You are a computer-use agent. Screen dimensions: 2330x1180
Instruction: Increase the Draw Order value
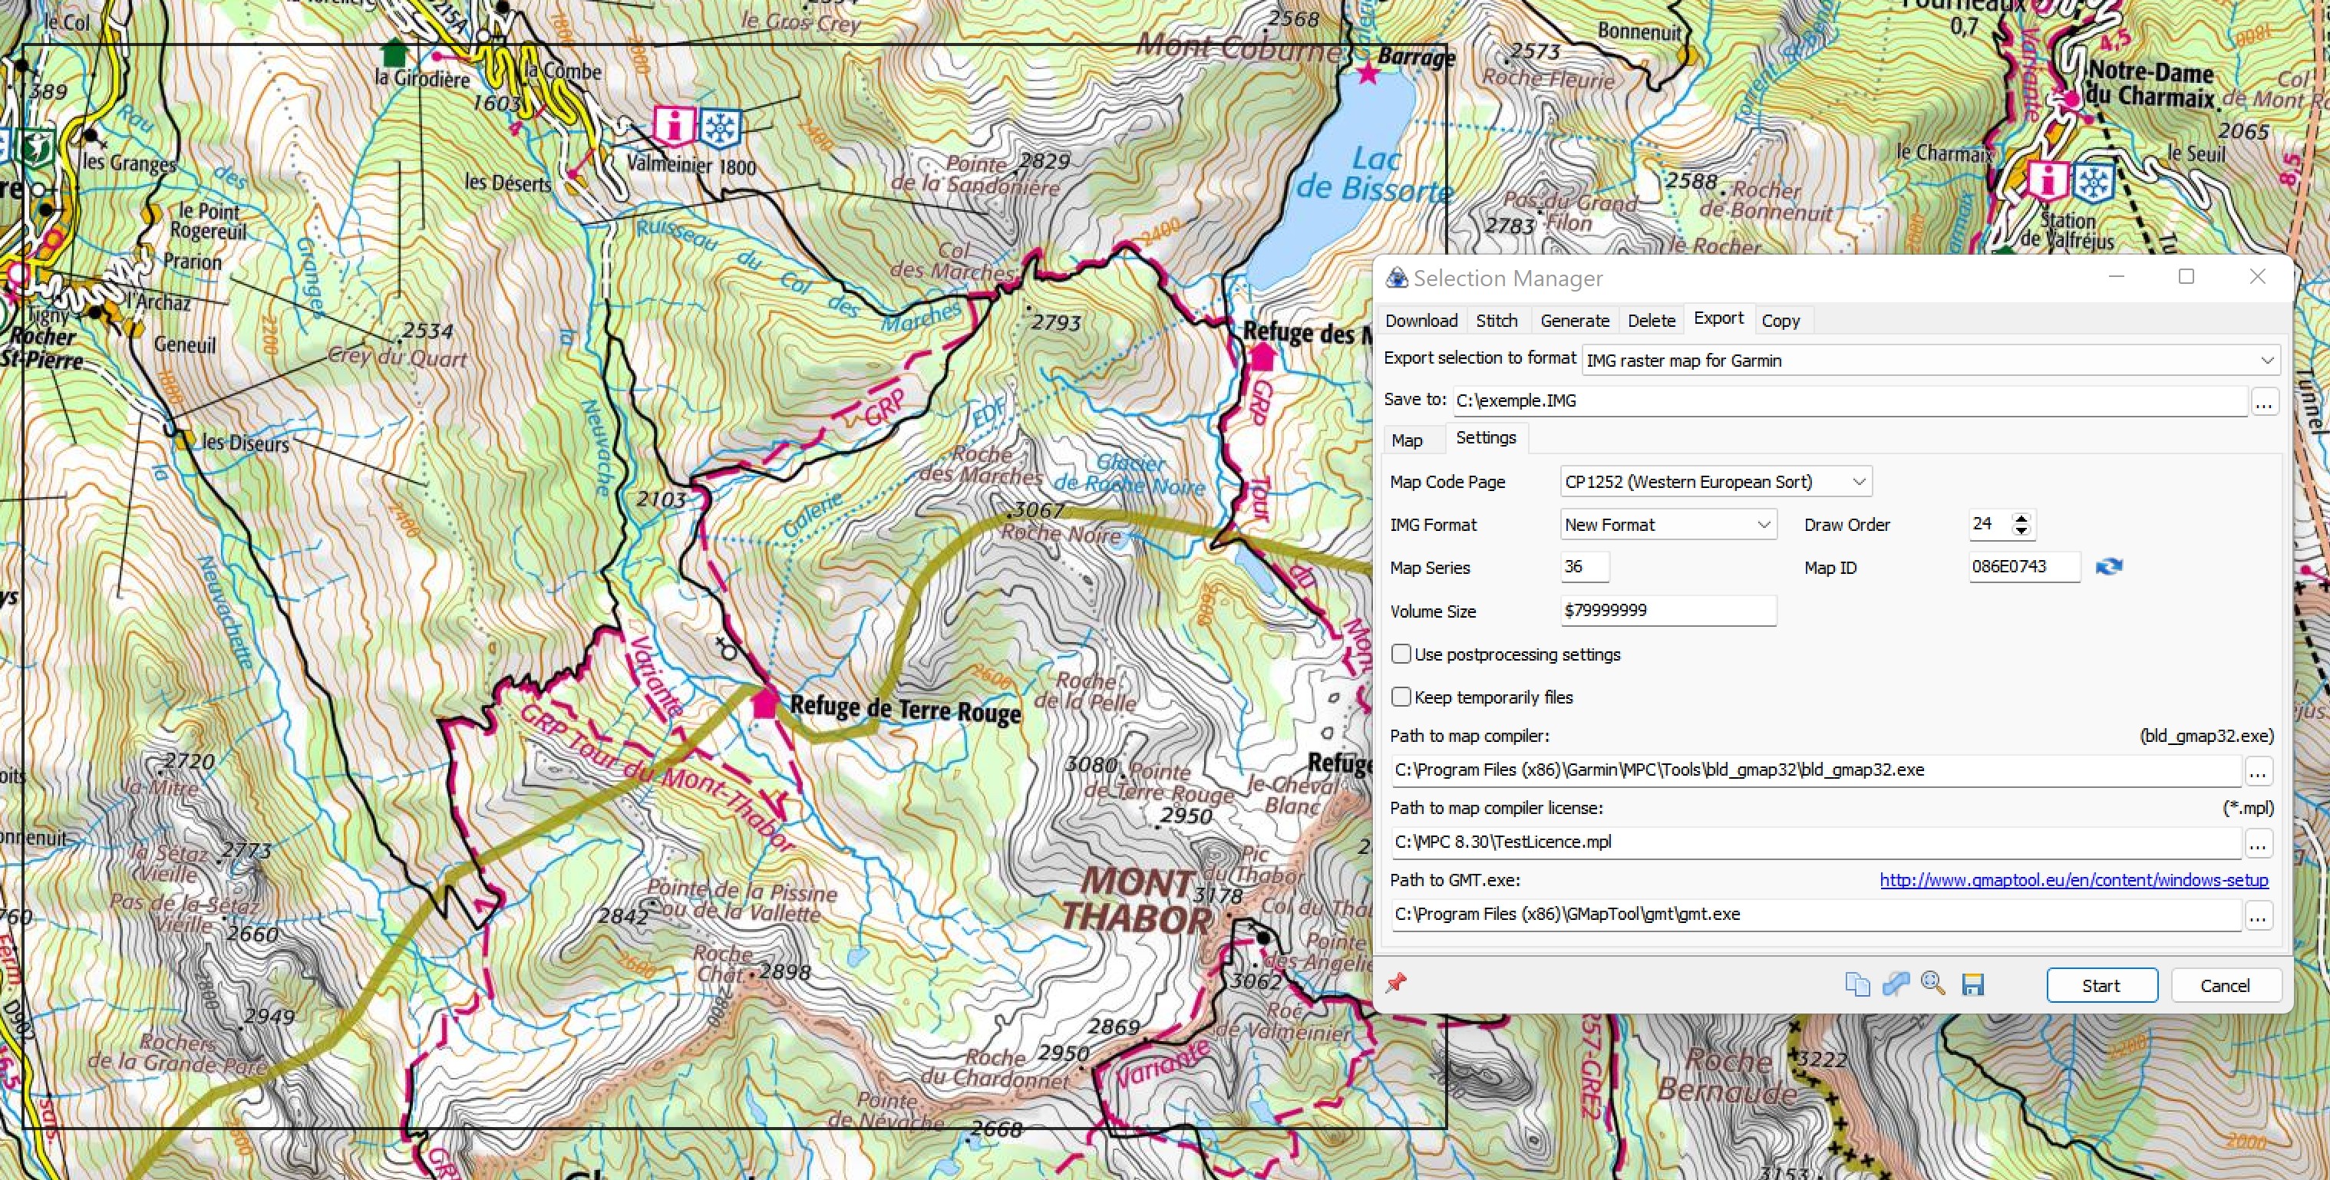[2021, 518]
